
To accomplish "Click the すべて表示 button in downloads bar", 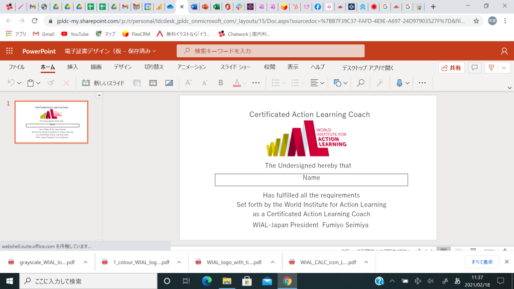I will tap(482, 262).
